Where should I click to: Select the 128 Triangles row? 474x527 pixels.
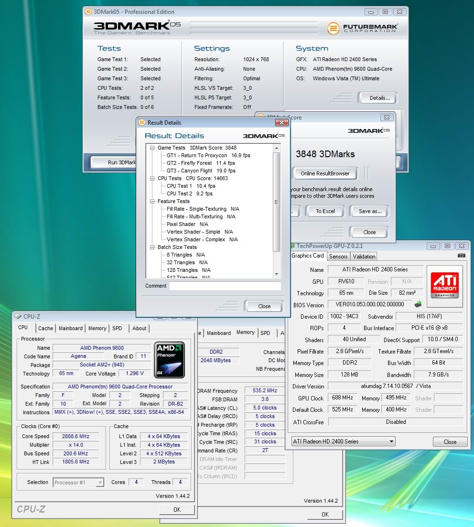click(x=188, y=270)
